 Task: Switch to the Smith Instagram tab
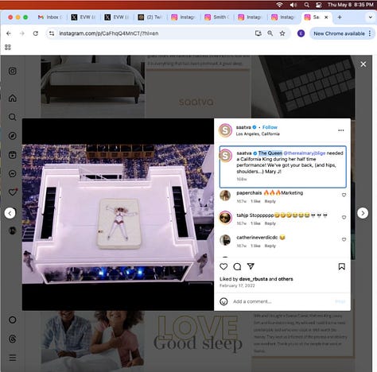click(217, 17)
